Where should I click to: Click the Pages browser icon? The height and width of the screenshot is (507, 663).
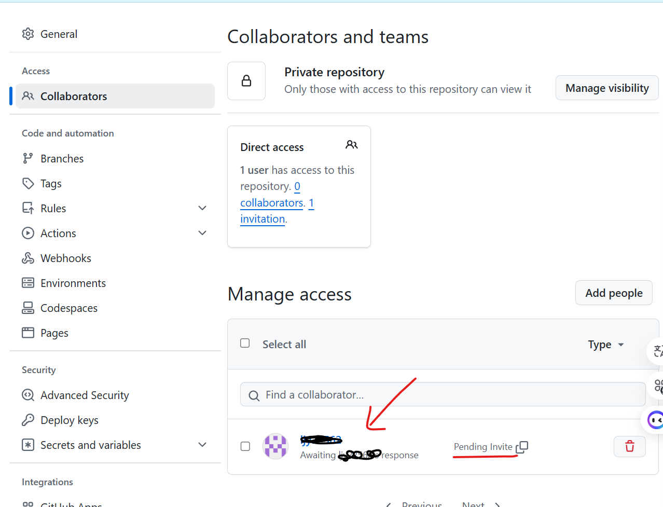click(x=28, y=333)
